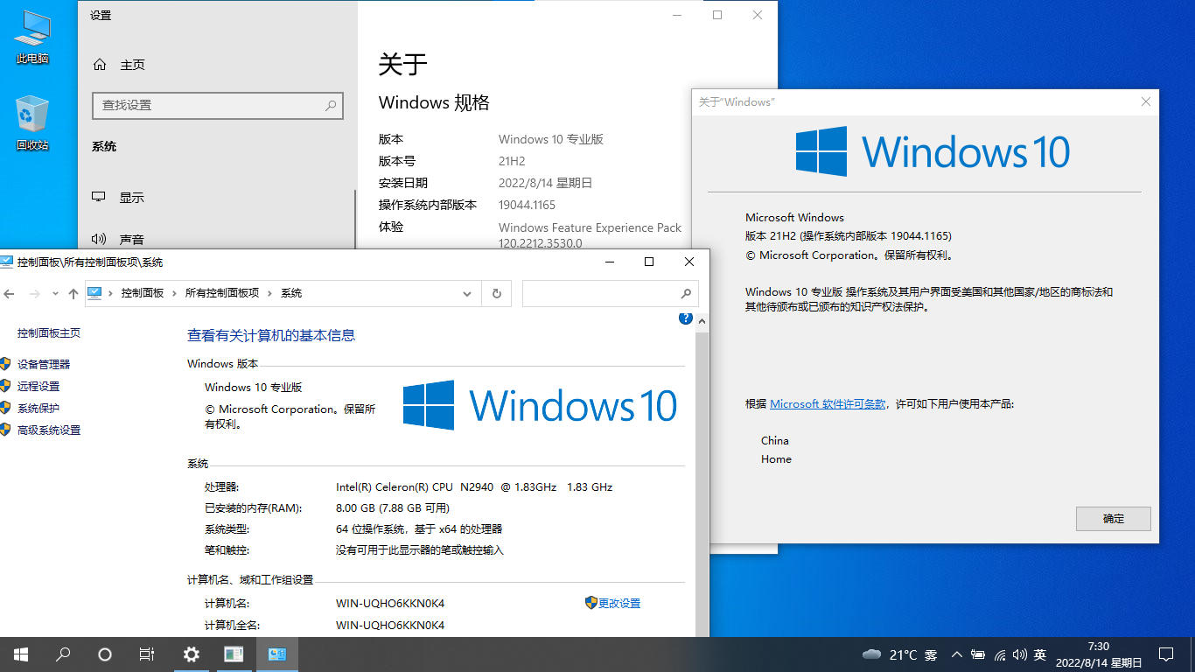Open 设备管理器 link
The image size is (1195, 672).
coord(44,364)
